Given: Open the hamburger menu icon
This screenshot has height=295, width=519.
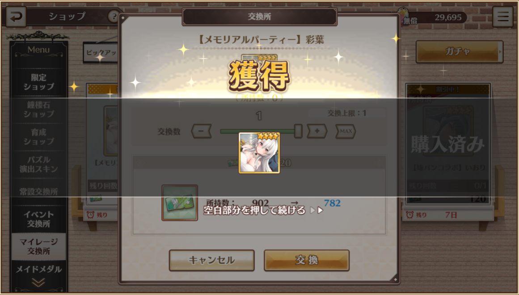Looking at the screenshot, I should click(x=502, y=17).
